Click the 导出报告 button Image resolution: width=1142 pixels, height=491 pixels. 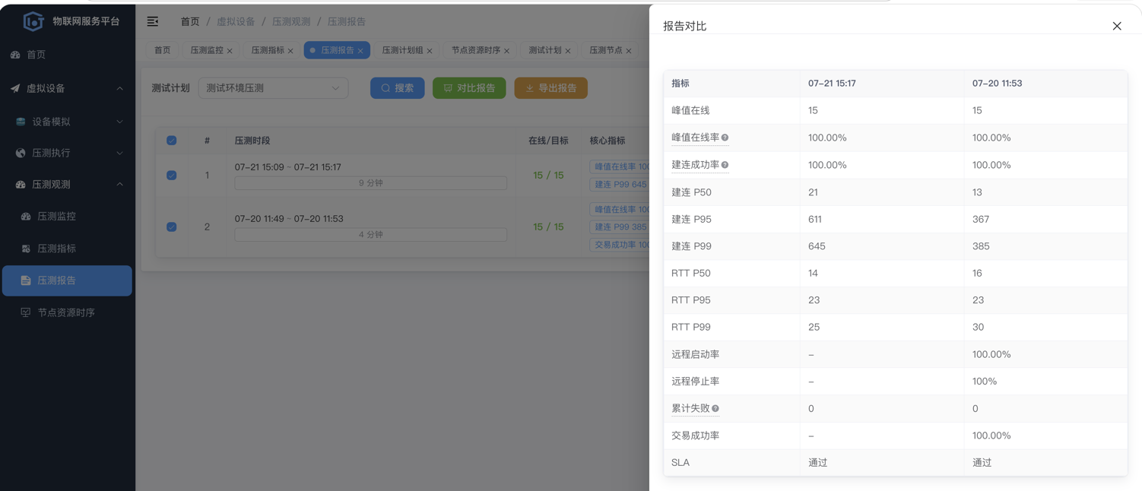(x=551, y=88)
